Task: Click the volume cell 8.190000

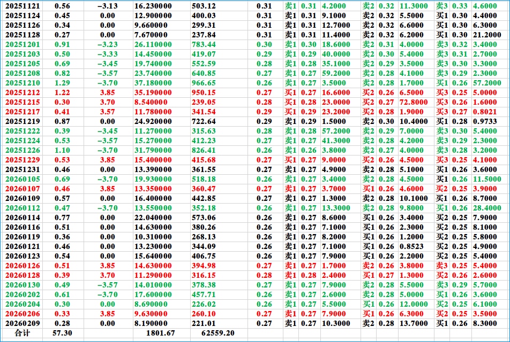Action: pyautogui.click(x=151, y=323)
